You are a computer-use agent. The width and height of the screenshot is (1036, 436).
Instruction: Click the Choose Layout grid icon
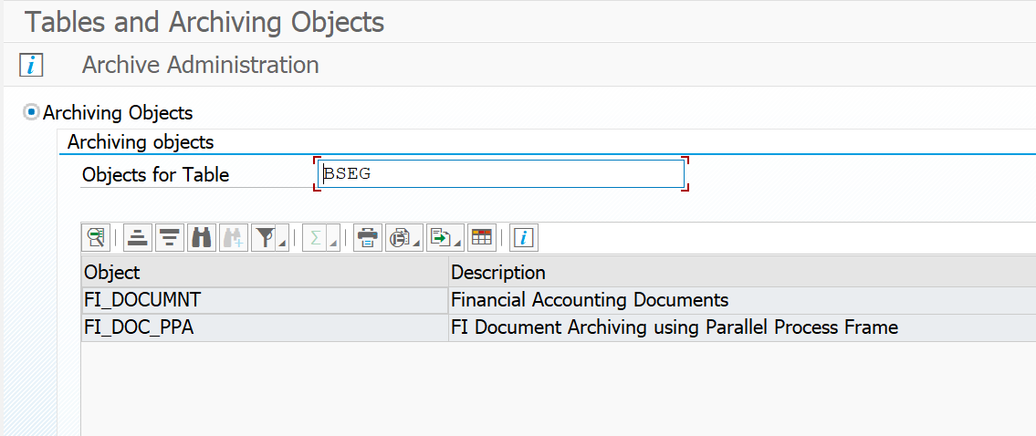pyautogui.click(x=481, y=238)
